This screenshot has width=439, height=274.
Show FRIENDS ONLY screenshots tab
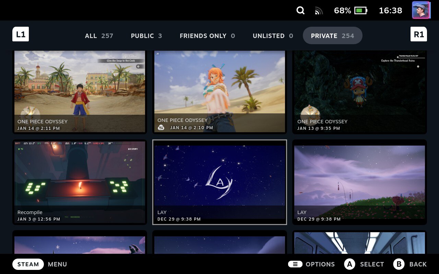(x=207, y=36)
